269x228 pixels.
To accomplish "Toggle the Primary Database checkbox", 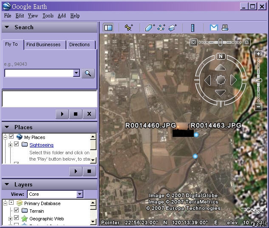I will 11,203.
